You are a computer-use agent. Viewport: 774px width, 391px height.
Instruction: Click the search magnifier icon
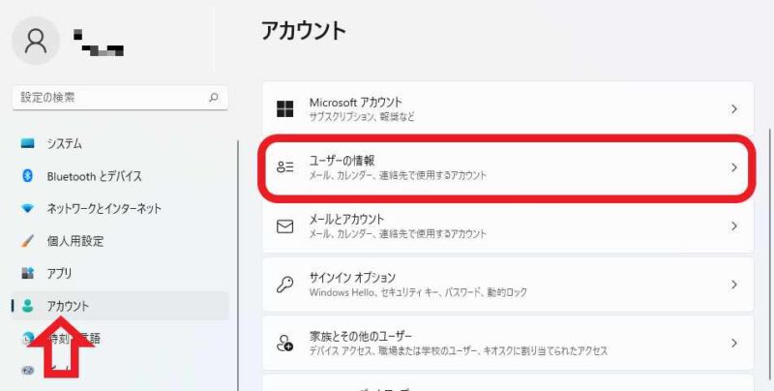tap(213, 97)
